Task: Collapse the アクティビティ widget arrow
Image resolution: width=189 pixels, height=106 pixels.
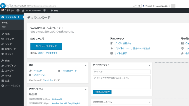Action: click(86, 89)
